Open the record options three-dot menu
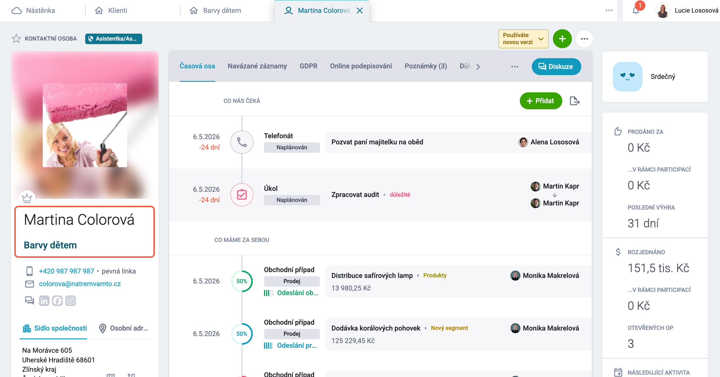Viewport: 720px width, 377px height. (x=584, y=39)
